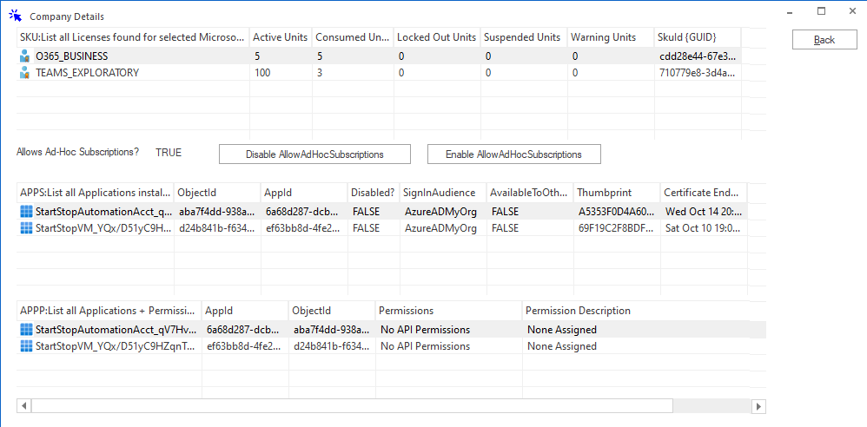Viewport: 867px width, 427px height.
Task: Click the O365_BUSINESS license user icon
Action: click(x=25, y=56)
